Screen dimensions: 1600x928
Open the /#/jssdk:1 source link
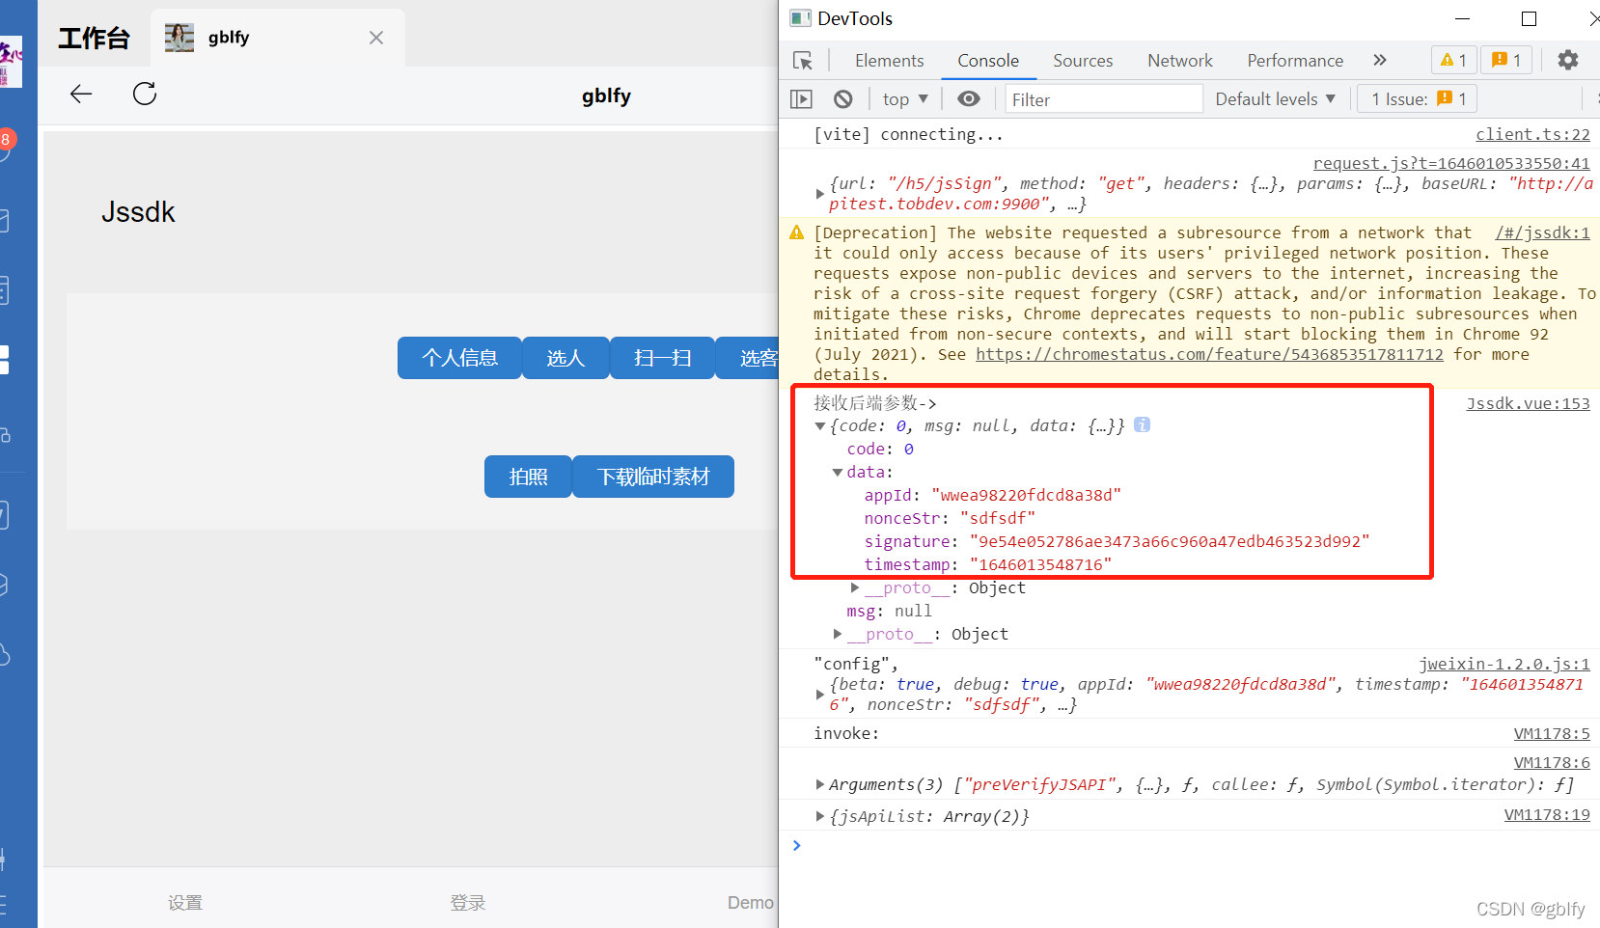(1542, 232)
